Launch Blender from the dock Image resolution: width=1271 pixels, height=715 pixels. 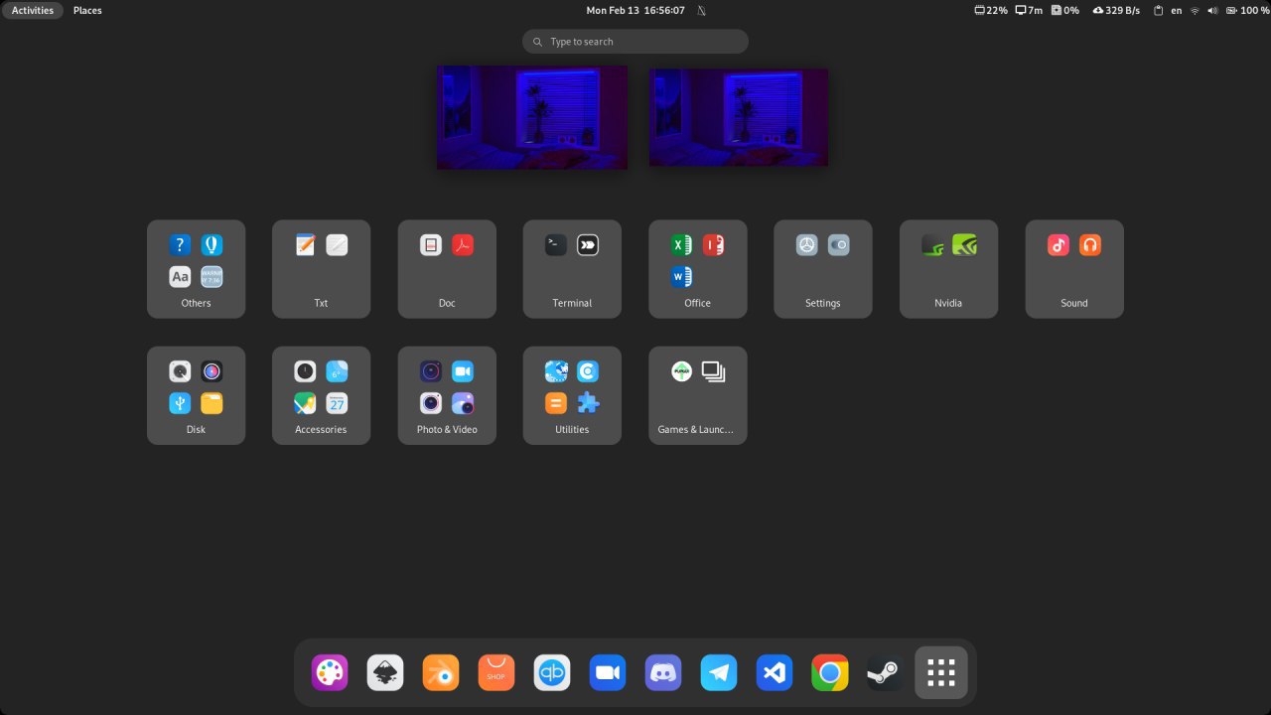click(441, 673)
